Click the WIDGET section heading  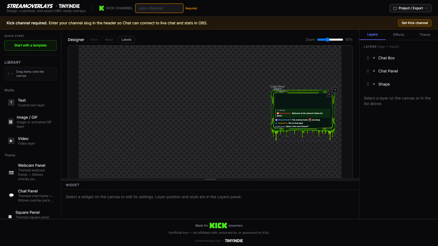point(73,185)
